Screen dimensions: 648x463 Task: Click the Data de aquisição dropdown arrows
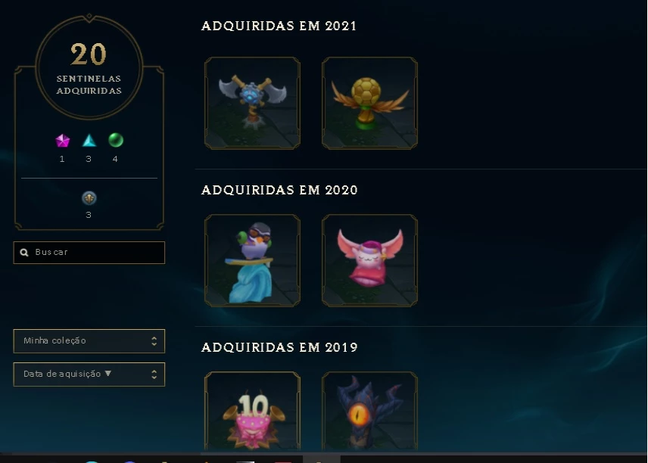[x=154, y=374]
